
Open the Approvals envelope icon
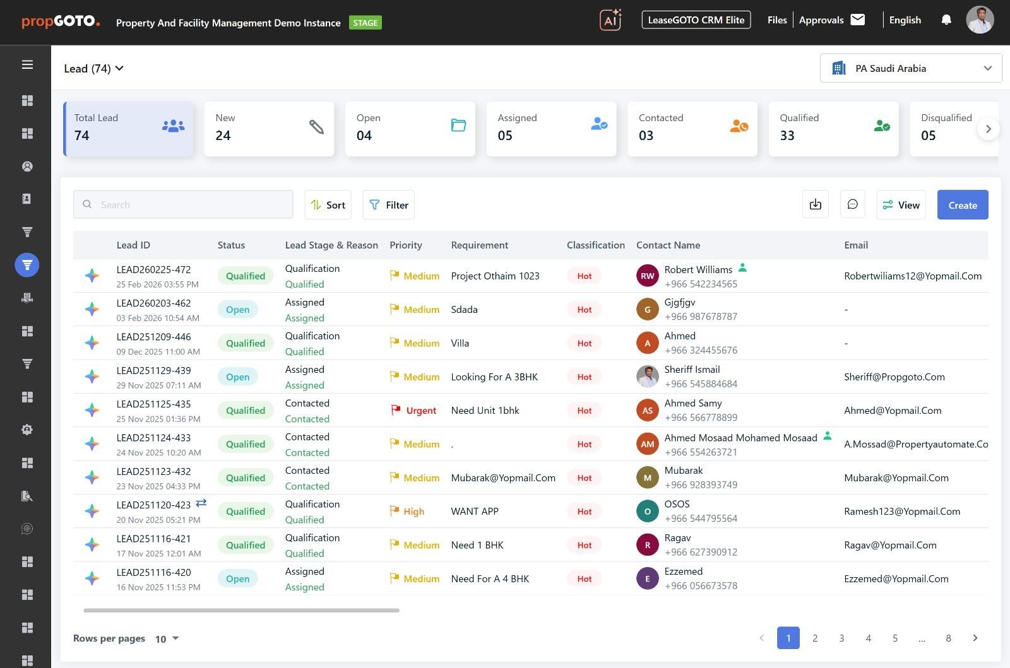click(857, 20)
